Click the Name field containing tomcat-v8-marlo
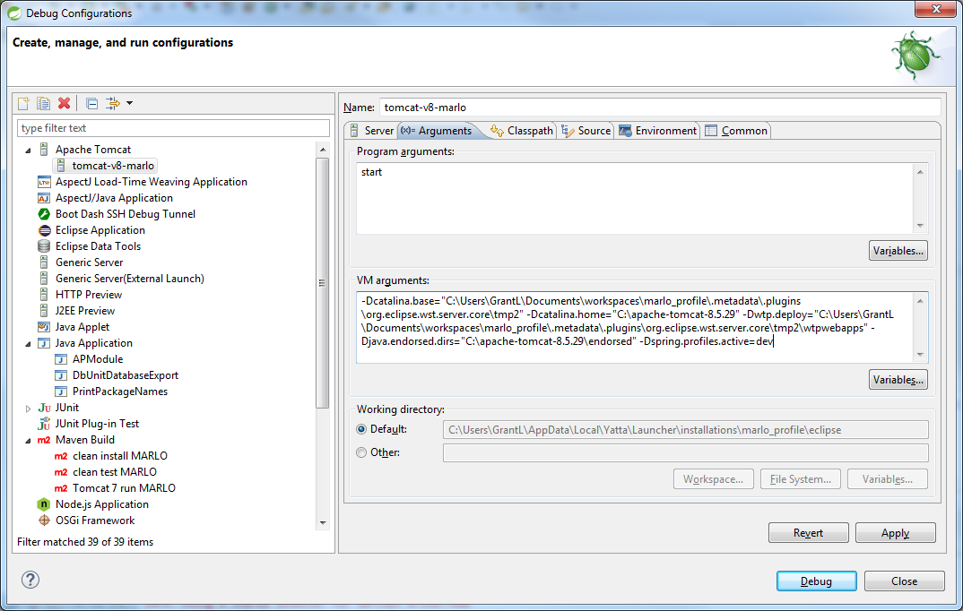Screen dimensions: 963x611 [x=660, y=108]
